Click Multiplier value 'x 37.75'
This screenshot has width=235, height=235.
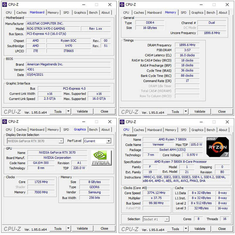click(156, 198)
